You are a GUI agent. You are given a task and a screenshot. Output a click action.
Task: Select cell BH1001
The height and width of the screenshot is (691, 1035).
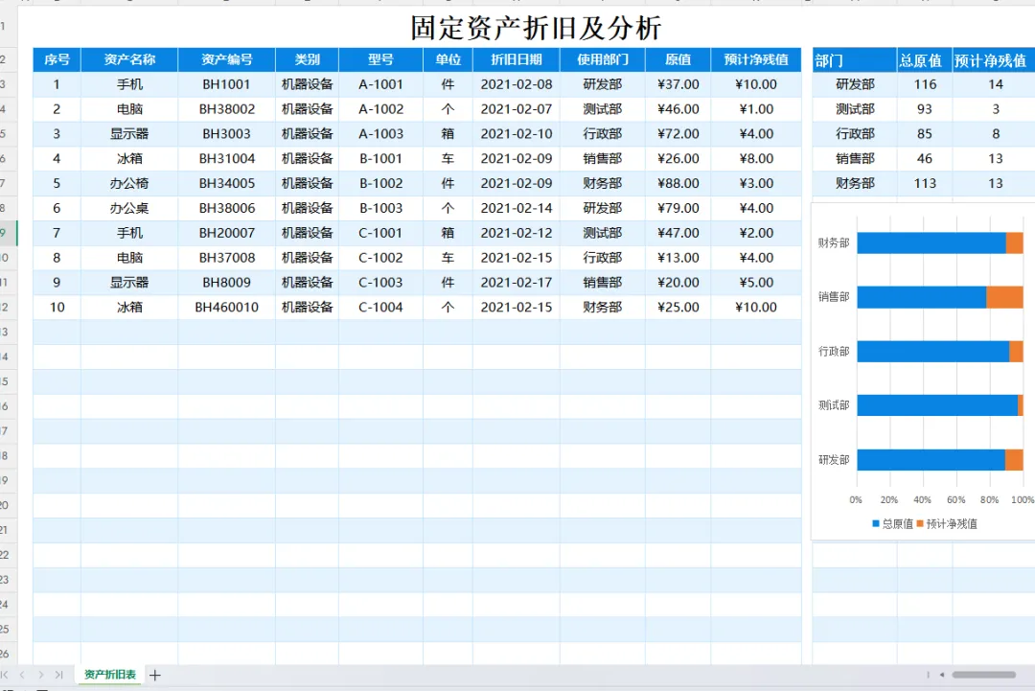click(226, 84)
